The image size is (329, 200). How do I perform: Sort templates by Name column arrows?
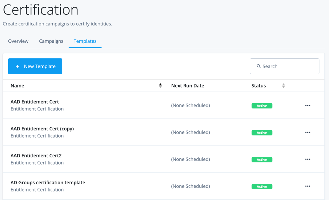click(x=160, y=86)
